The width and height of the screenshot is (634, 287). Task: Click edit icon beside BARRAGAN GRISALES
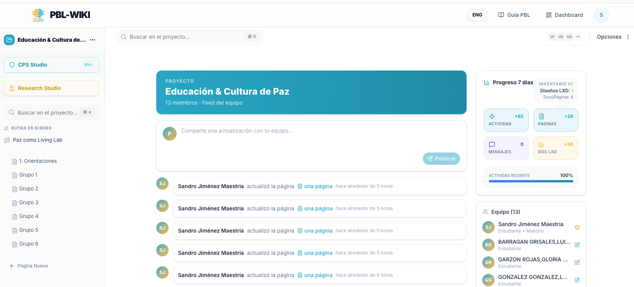click(577, 245)
